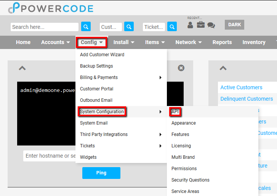
Task: Choose Service Areas from the submenu
Action: (x=213, y=191)
